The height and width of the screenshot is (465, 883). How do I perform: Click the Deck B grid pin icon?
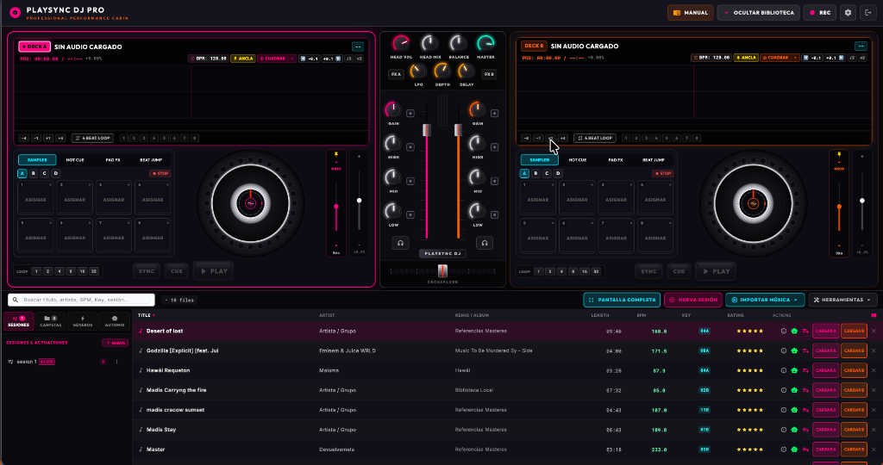pos(839,154)
